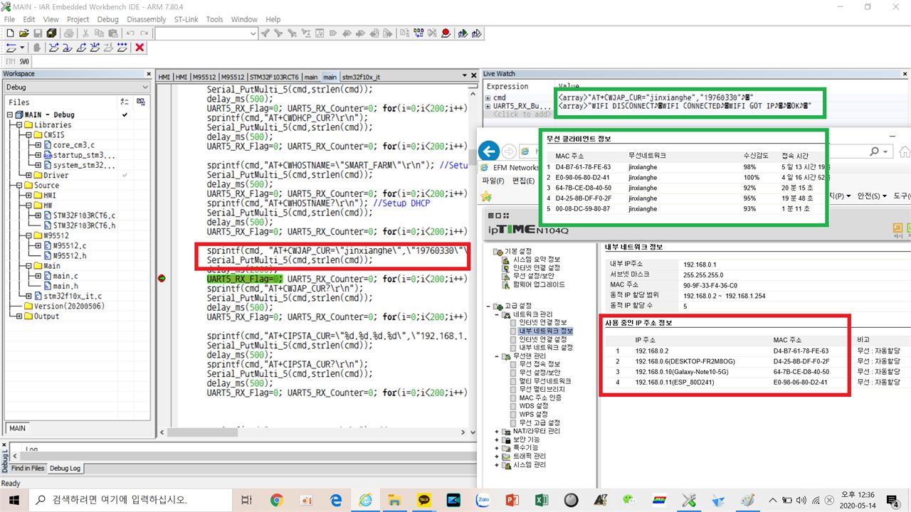The height and width of the screenshot is (512, 911).
Task: Switch to the STM32F103RCT6 editor tab
Action: coord(274,77)
